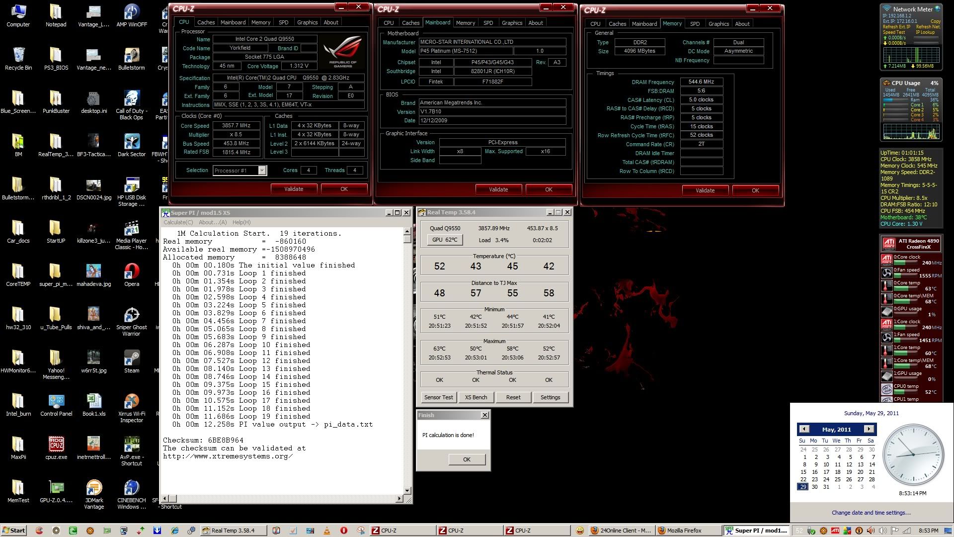This screenshot has width=954, height=537.
Task: Confirm OK on PI calculation done dialog
Action: pos(467,459)
